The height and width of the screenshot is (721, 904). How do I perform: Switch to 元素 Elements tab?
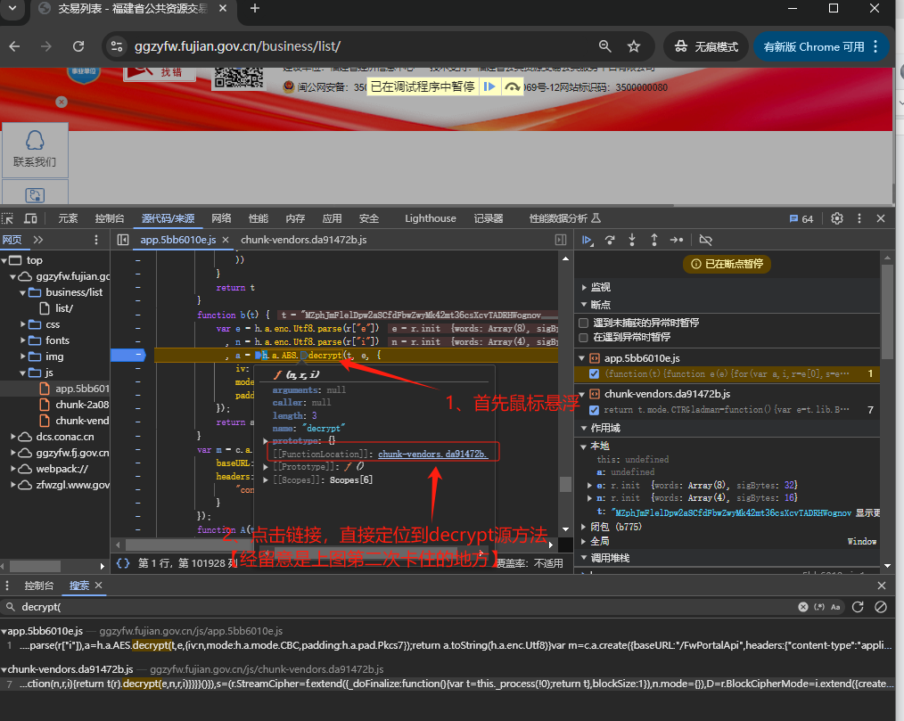pos(68,218)
